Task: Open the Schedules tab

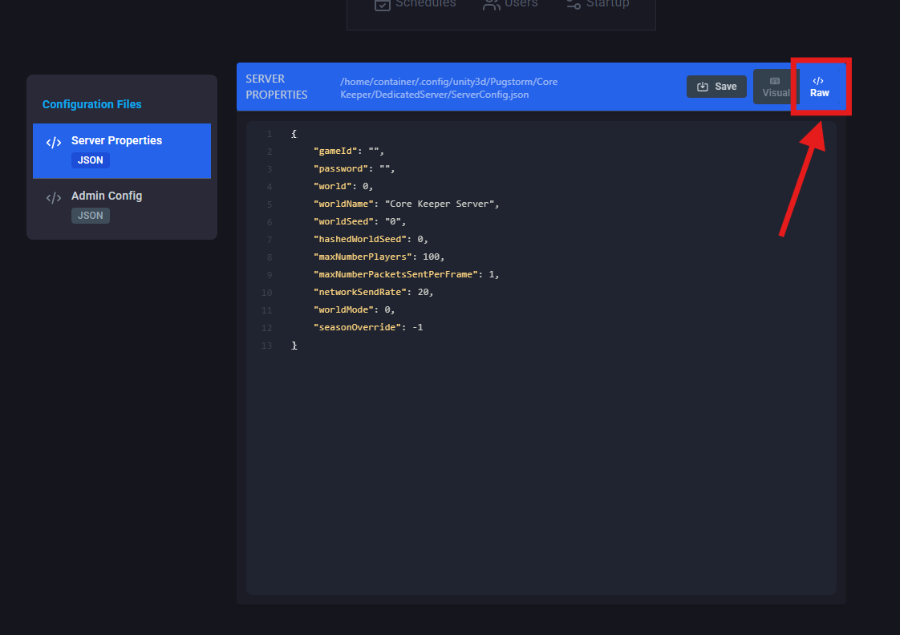Action: click(x=416, y=5)
